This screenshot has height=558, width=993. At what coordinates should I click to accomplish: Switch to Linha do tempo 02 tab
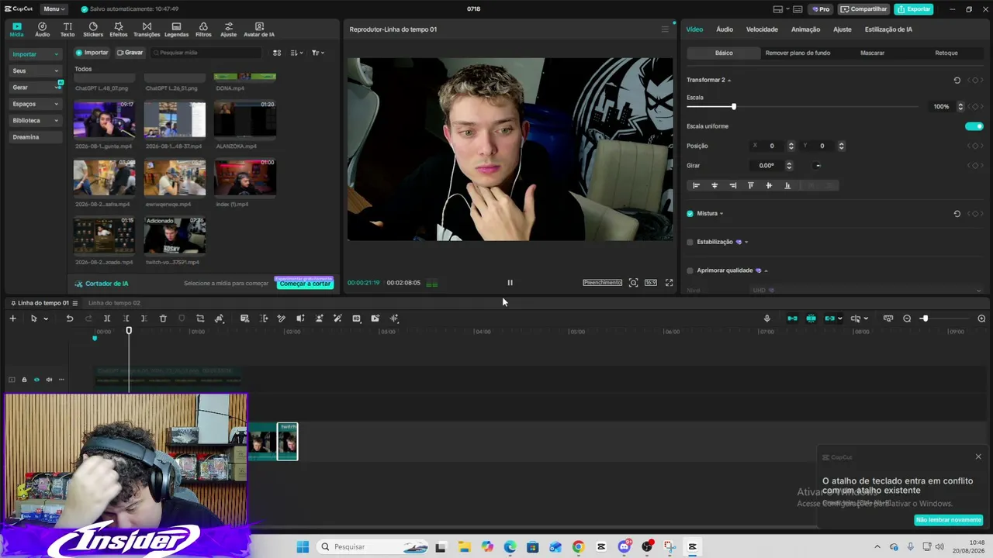(114, 303)
